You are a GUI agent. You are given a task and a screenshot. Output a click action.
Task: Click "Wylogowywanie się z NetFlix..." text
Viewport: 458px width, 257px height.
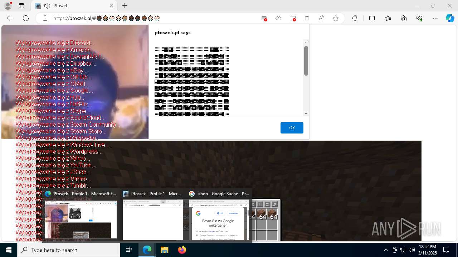(x=54, y=105)
